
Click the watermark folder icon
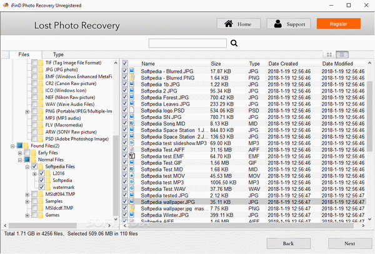point(48,187)
